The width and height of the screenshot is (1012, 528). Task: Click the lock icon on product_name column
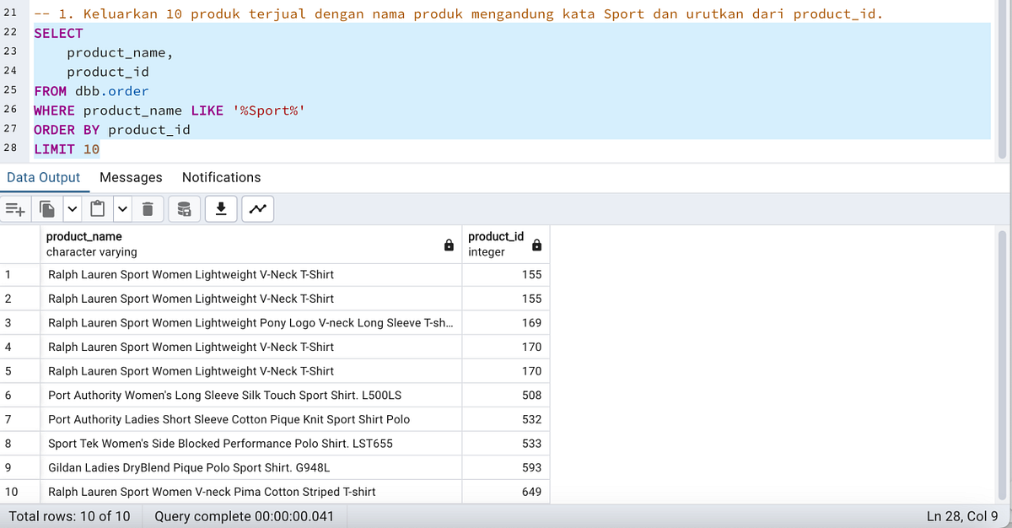point(448,245)
